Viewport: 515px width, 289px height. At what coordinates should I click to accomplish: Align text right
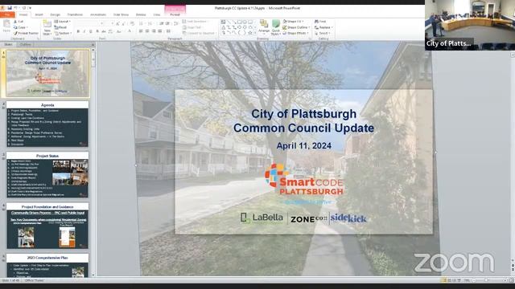point(154,31)
